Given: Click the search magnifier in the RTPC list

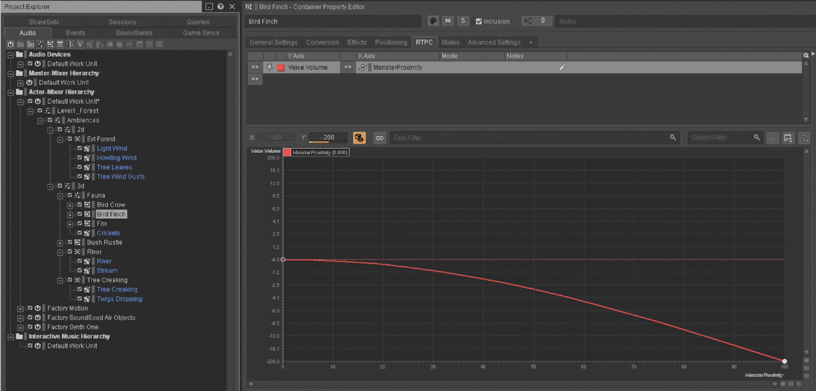Looking at the screenshot, I should point(805,55).
